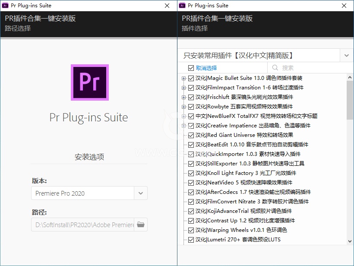Click the search magnifier icon
Screen dimensions: 354x266
[275, 68]
